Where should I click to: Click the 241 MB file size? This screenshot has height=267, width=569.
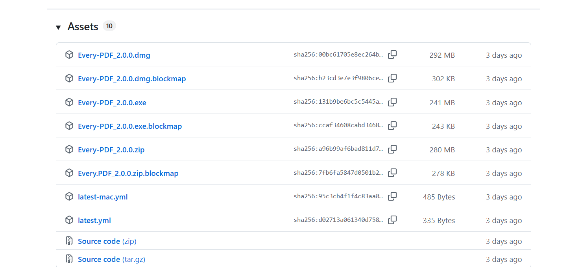coord(442,103)
